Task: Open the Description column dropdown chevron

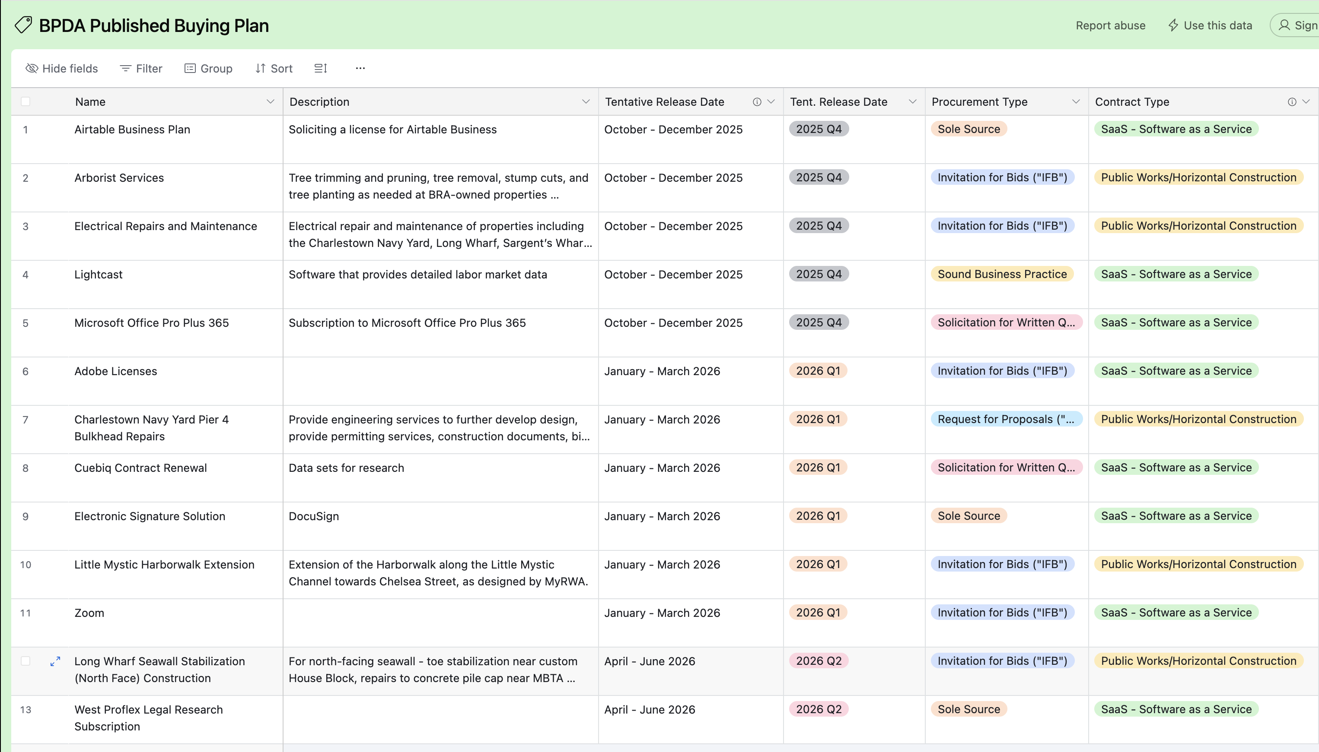Action: [585, 102]
